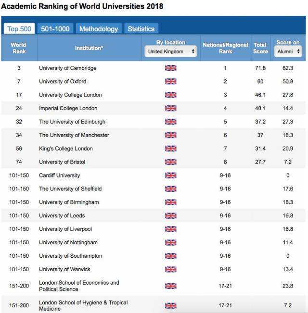Click the flag beside University College London
This screenshot has width=308, height=313.
point(171,95)
